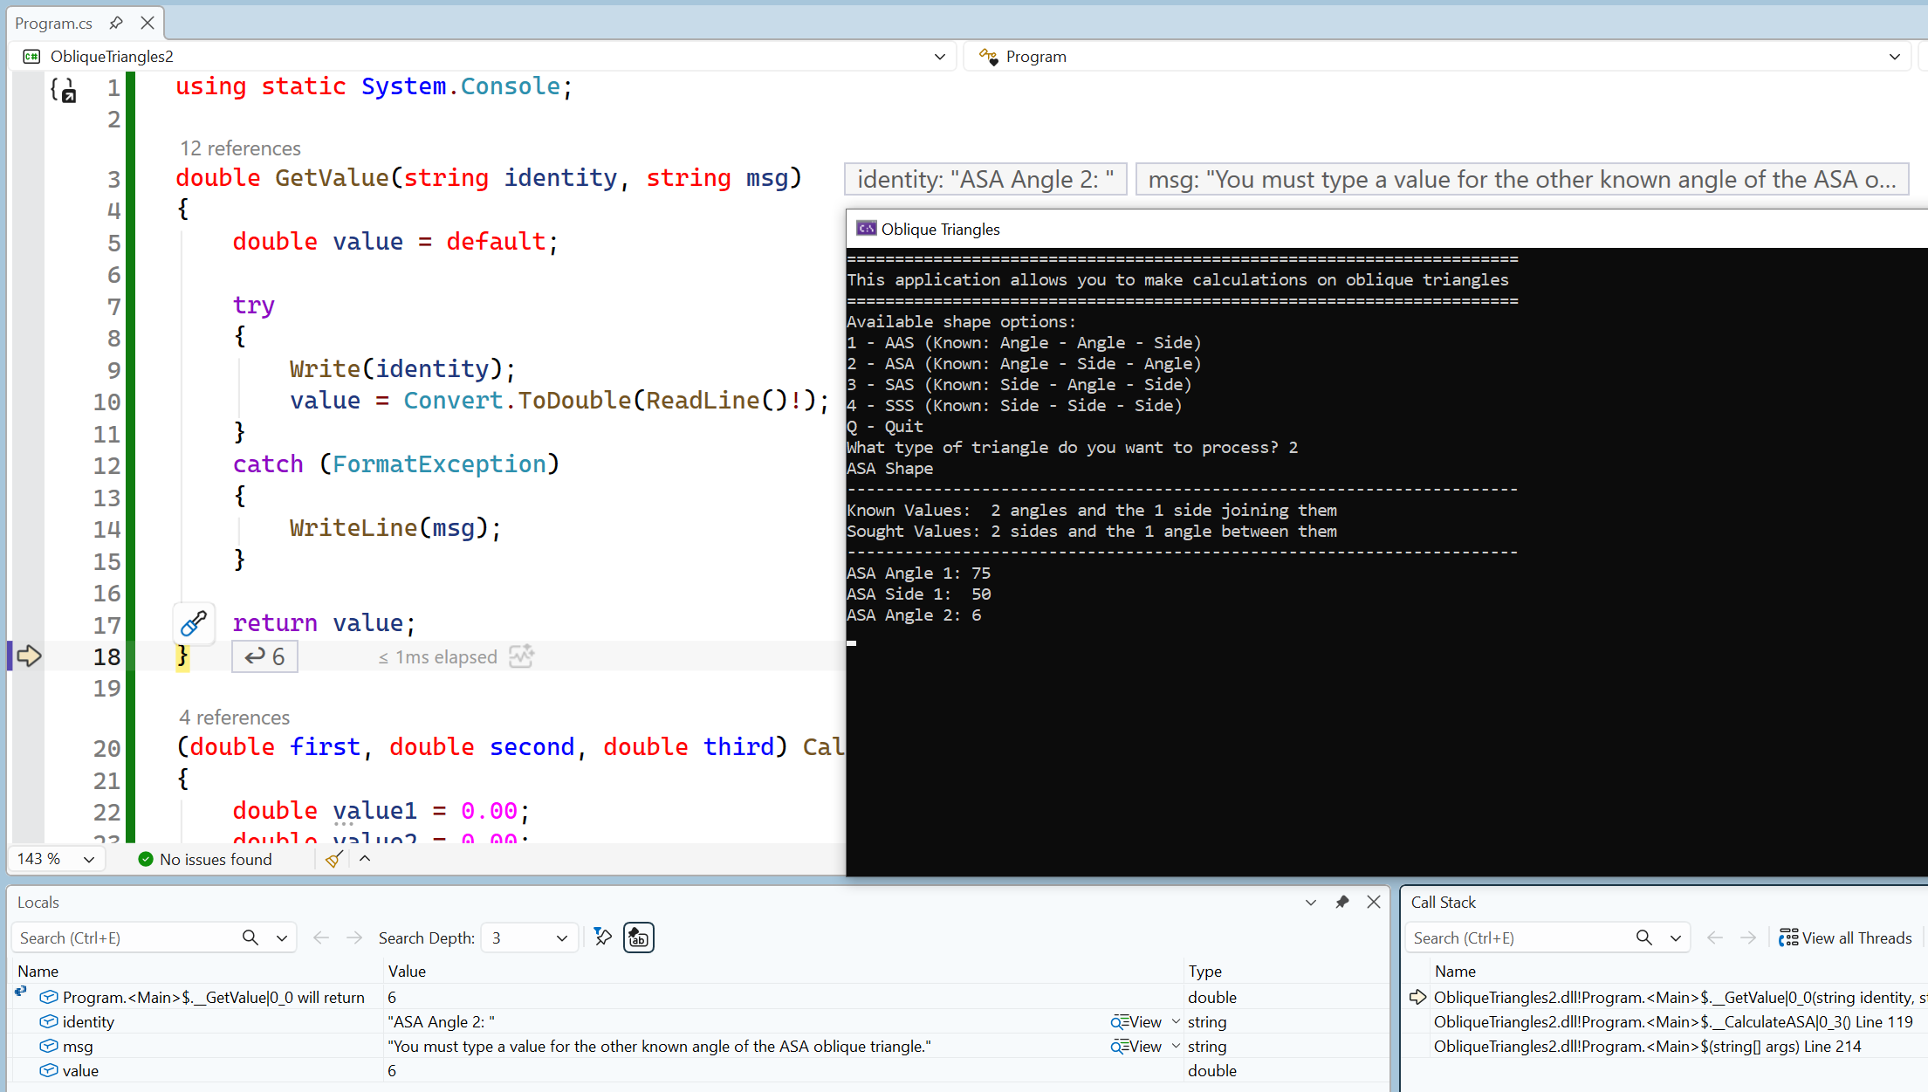
Task: Open the '12 references' CodeLens link
Action: coord(240,148)
